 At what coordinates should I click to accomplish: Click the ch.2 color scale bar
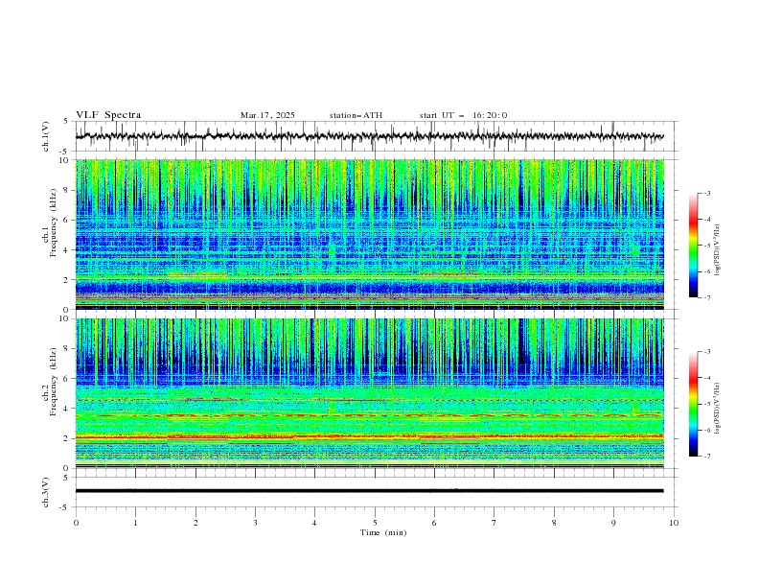tap(693, 404)
